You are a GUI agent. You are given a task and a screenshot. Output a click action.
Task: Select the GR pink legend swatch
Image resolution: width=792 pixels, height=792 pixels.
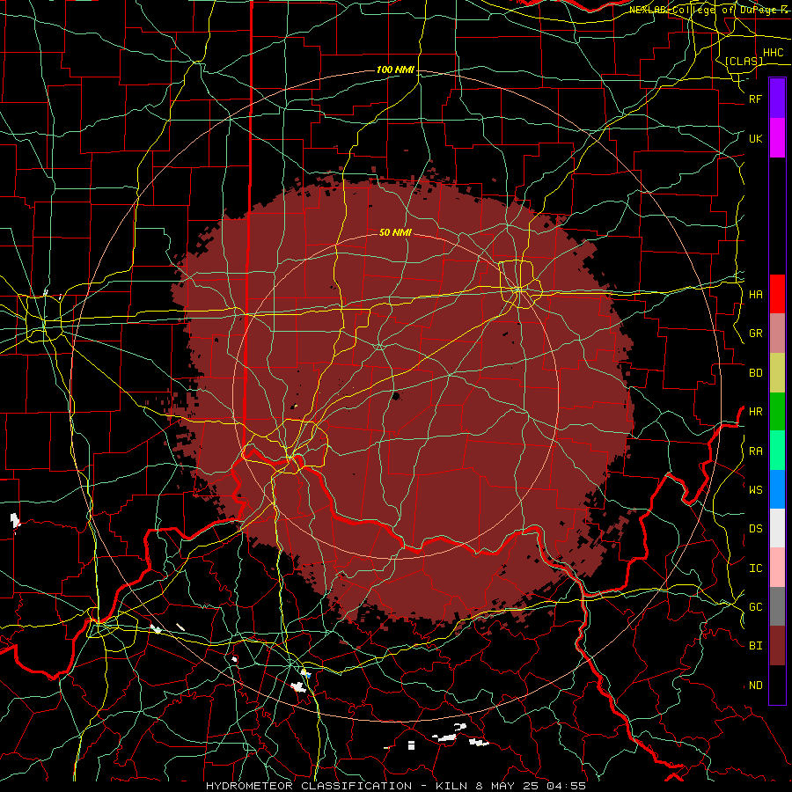pos(777,334)
